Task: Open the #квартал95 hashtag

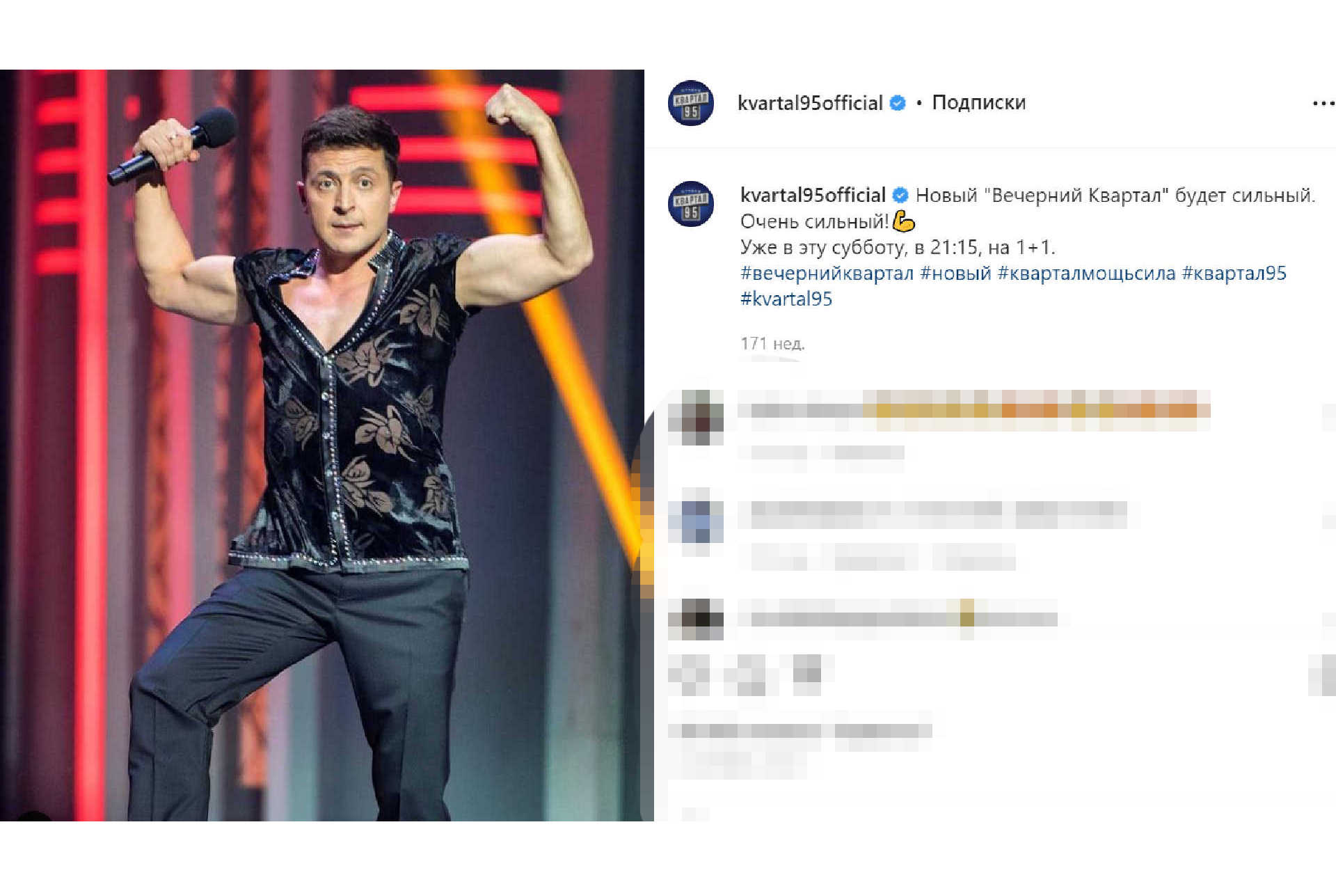Action: [x=1234, y=273]
